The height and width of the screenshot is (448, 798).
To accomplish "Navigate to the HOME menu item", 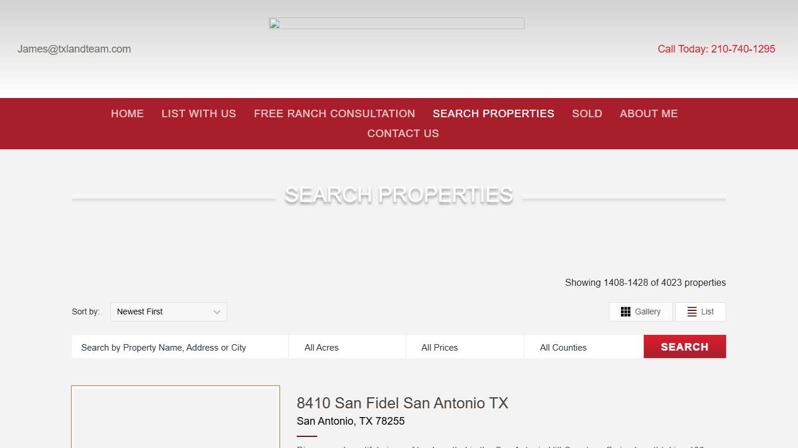I will 127,114.
